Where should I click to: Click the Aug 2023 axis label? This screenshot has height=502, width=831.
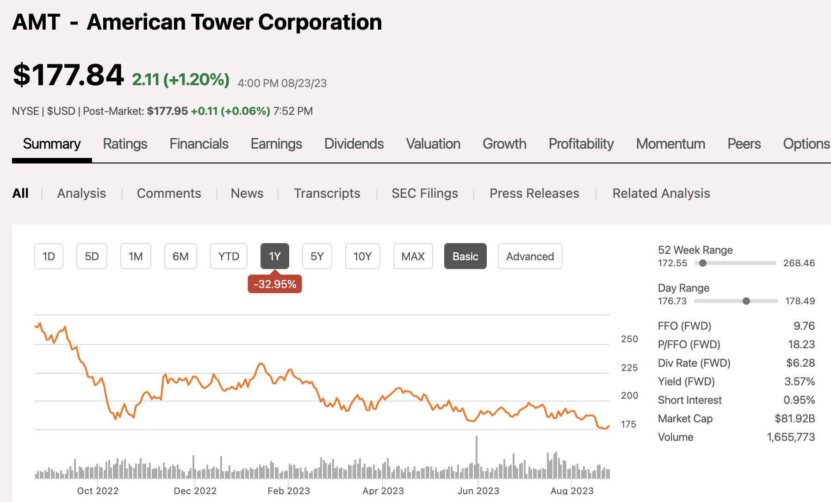point(572,491)
